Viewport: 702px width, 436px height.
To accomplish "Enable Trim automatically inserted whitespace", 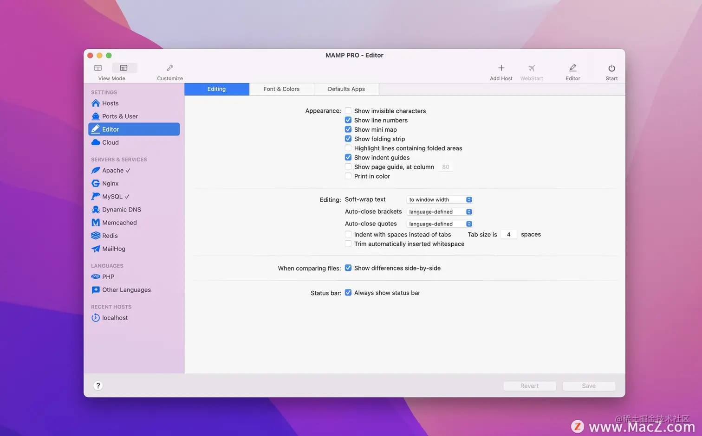I will click(348, 244).
